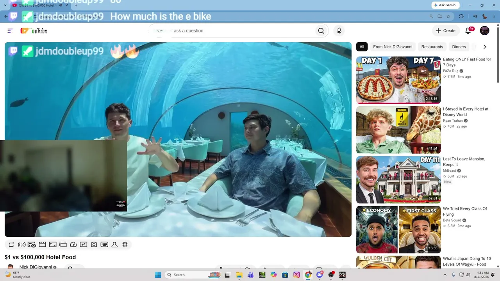Open the weather widget showing 65°F

pos(17,275)
